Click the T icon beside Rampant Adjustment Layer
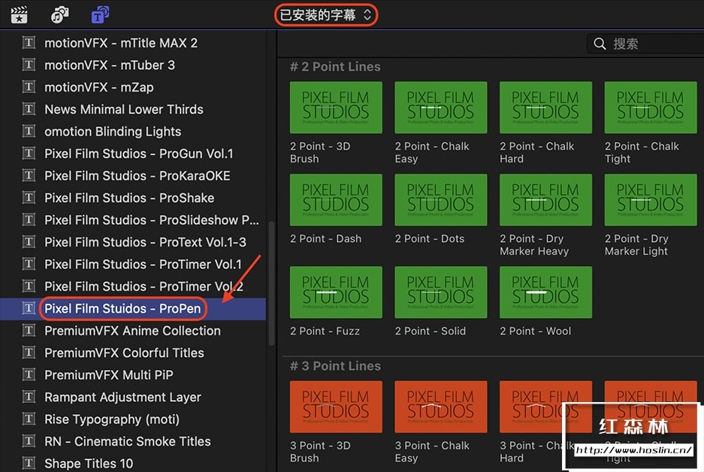This screenshot has height=472, width=704. (x=29, y=397)
